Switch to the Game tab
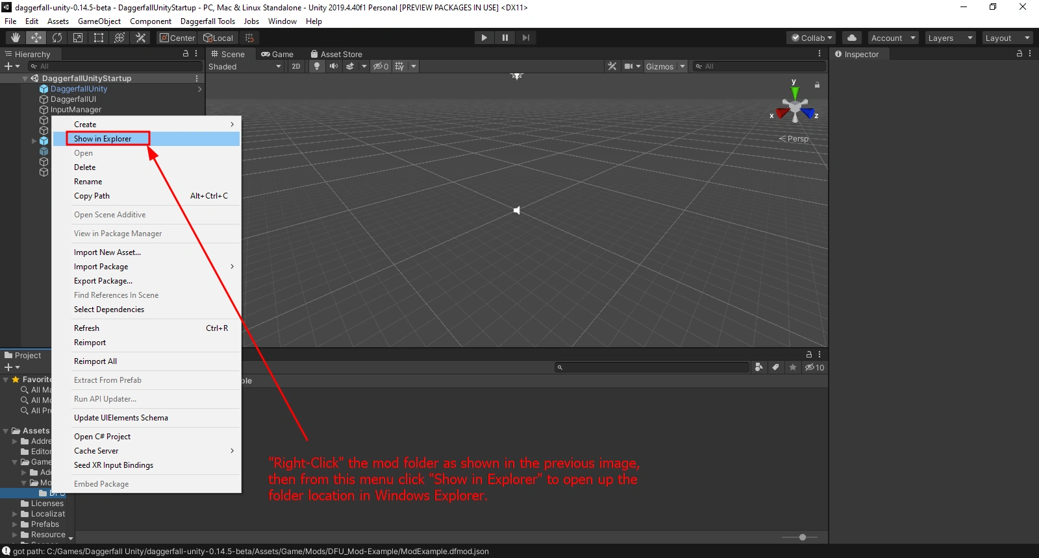The height and width of the screenshot is (558, 1039). [x=277, y=55]
